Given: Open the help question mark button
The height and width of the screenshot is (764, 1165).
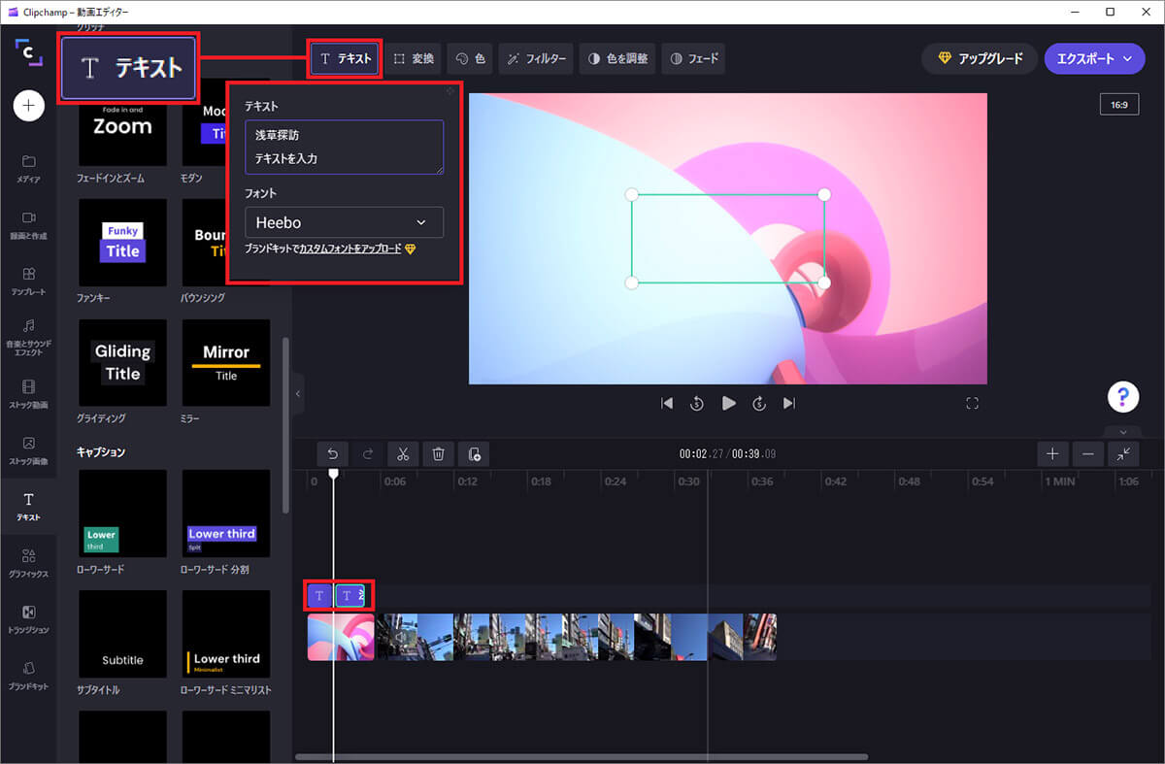Looking at the screenshot, I should tap(1123, 396).
